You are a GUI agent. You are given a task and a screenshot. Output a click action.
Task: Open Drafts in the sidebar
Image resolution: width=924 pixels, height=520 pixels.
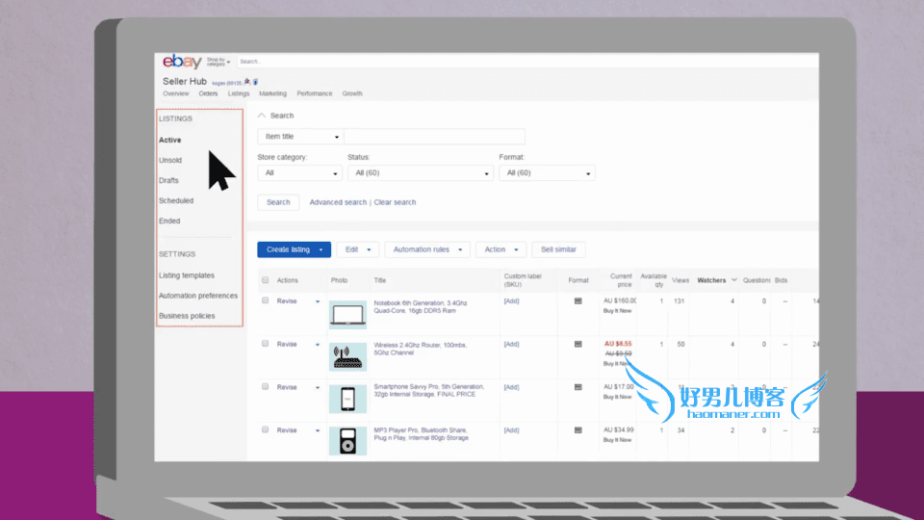tap(168, 180)
